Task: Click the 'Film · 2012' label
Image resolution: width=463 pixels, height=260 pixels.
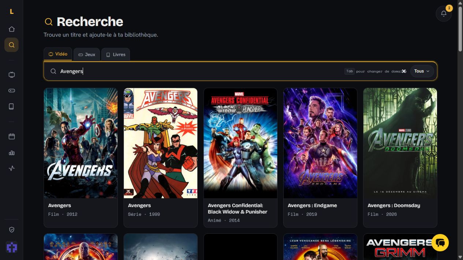Action: (x=63, y=214)
